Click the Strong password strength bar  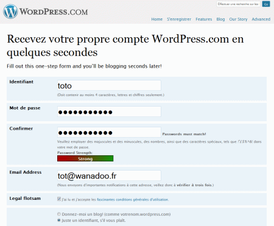point(85,158)
